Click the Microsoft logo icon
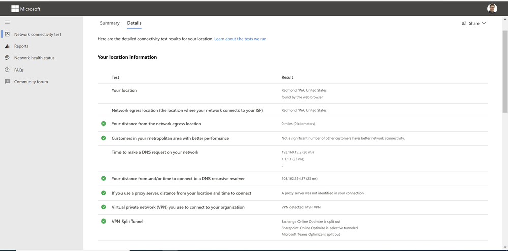Screen dimensions: 508x251 tap(15, 9)
